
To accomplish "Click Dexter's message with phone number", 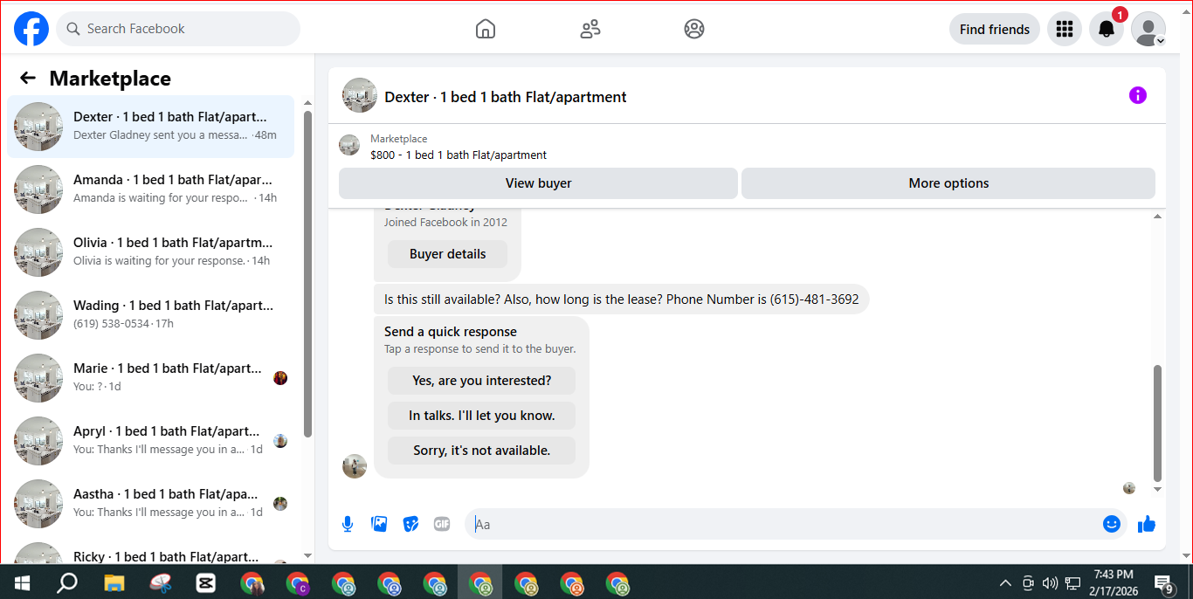I will tap(621, 299).
